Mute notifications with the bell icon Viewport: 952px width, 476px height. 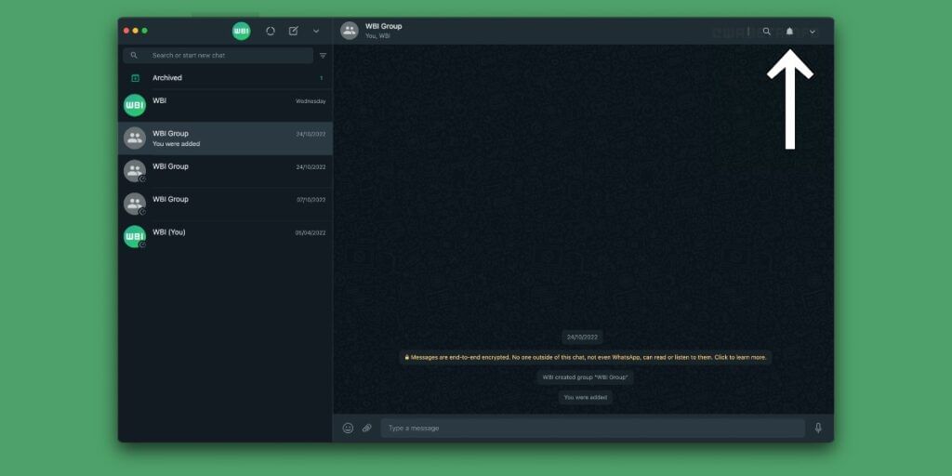pos(789,31)
